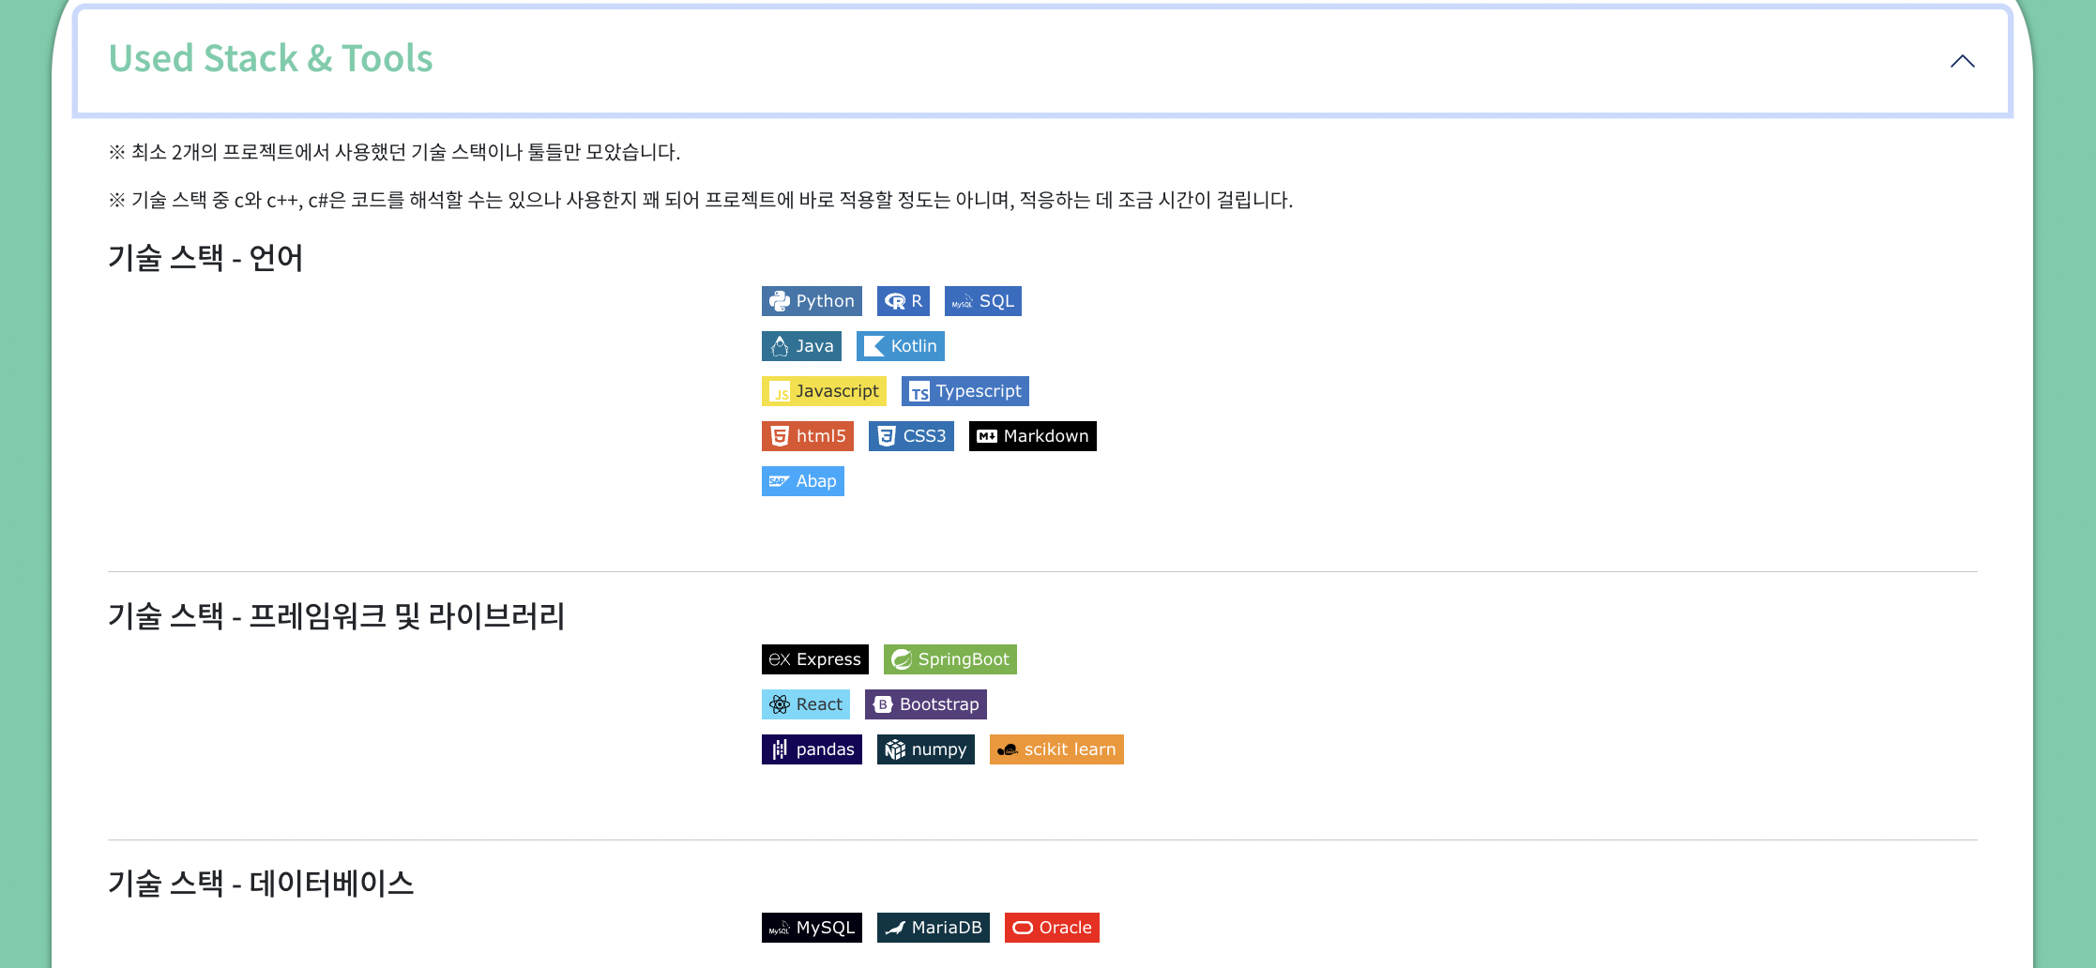Image resolution: width=2096 pixels, height=968 pixels.
Task: Click the scikit learn badge
Action: coord(1056,749)
